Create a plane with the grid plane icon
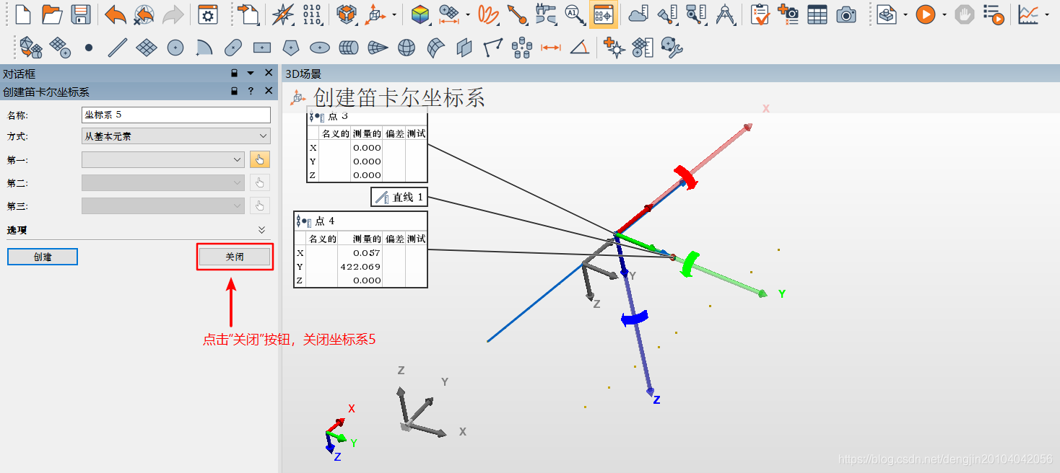This screenshot has width=1060, height=473. 147,48
